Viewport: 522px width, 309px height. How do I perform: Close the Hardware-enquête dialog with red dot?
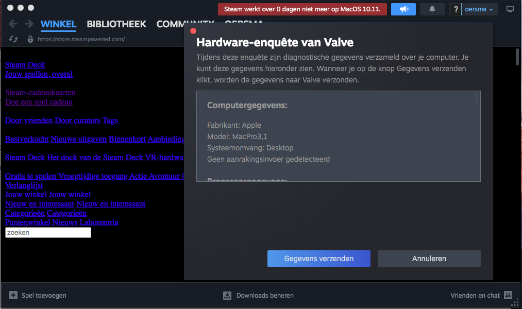click(x=193, y=31)
